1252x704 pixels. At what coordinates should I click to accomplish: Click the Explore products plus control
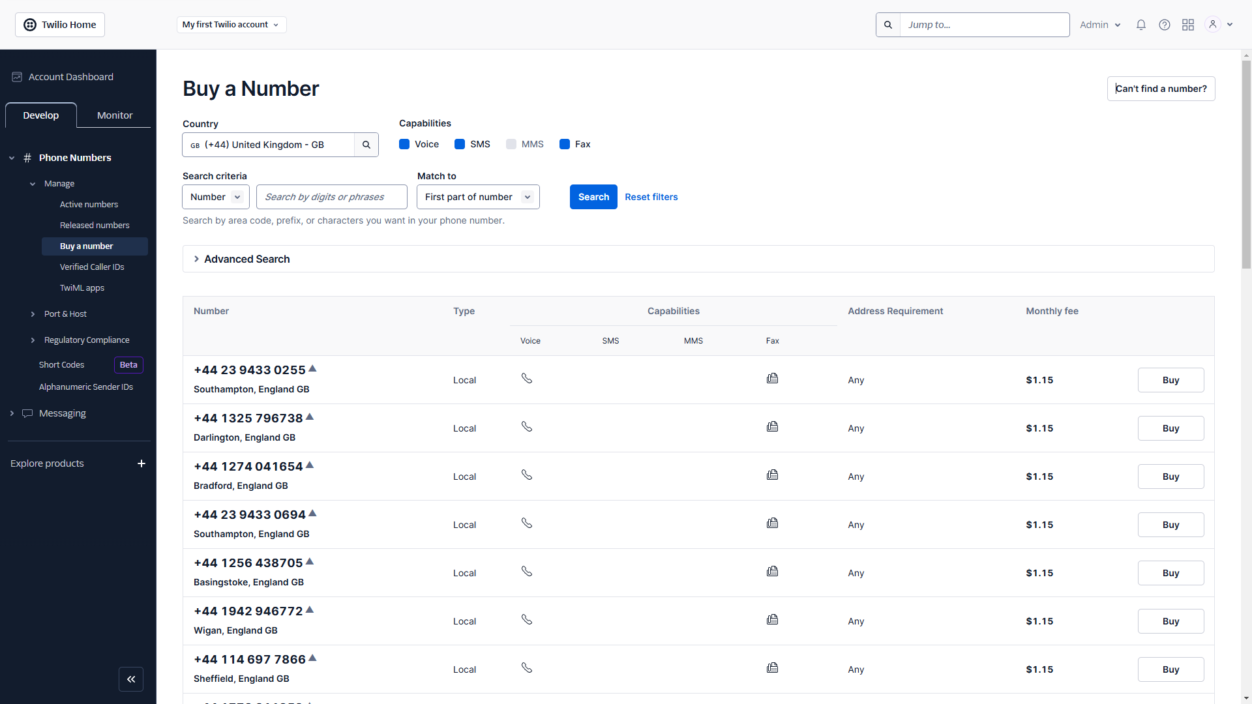[x=142, y=463]
